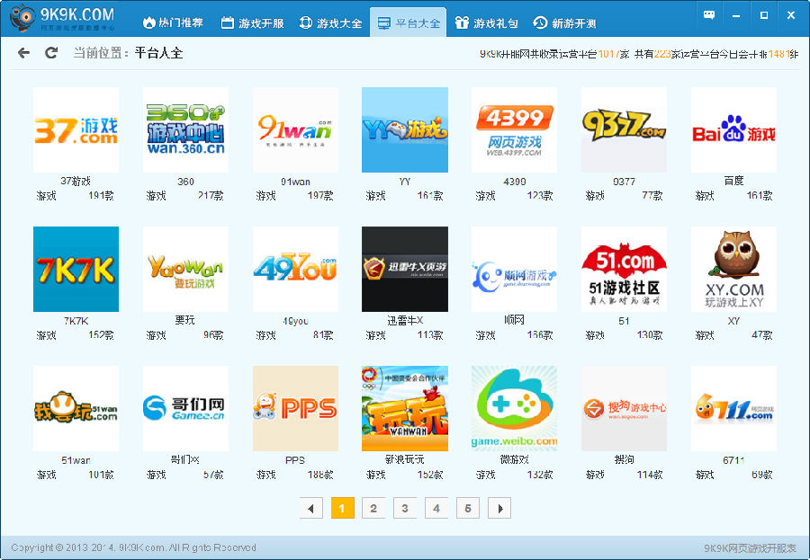Click the previous page arrow
The width and height of the screenshot is (810, 560).
click(x=311, y=509)
